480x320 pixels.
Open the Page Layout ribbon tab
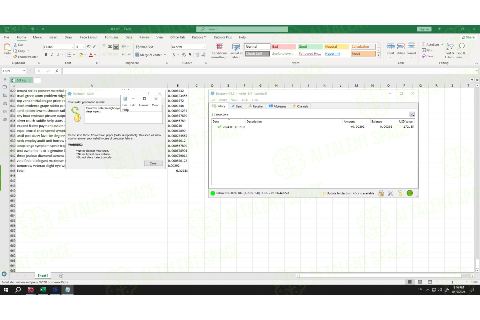pos(89,37)
